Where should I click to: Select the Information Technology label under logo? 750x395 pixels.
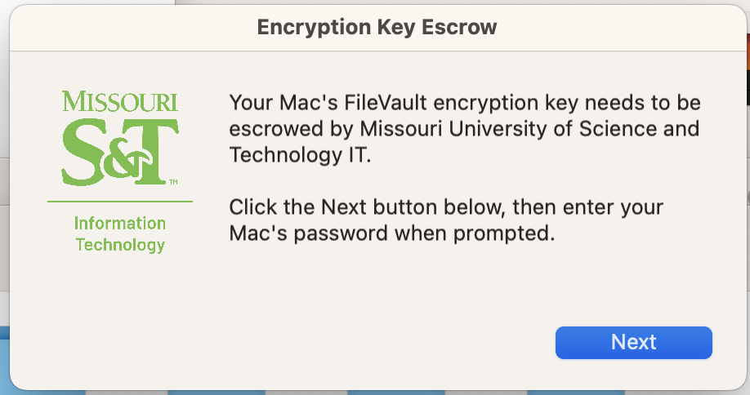pos(120,233)
